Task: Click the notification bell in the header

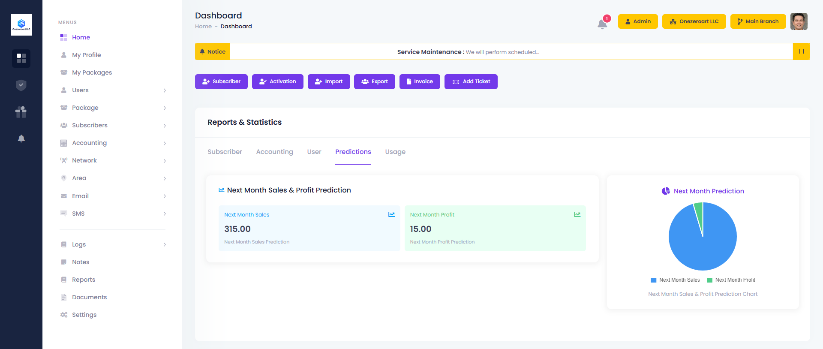Action: click(602, 24)
